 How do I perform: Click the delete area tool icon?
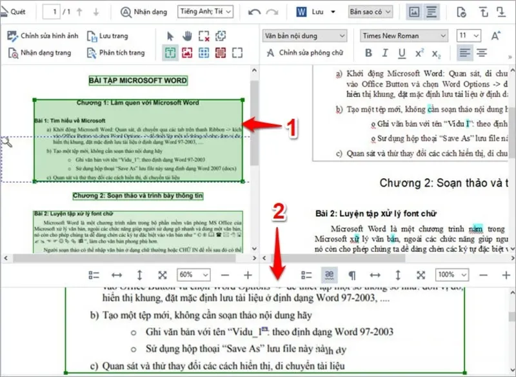[x=204, y=36]
